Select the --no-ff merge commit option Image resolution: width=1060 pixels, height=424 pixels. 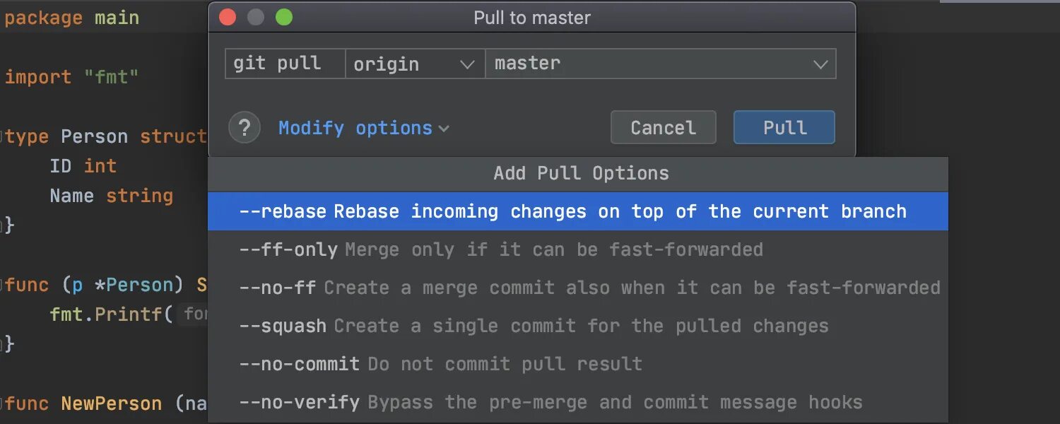click(x=589, y=288)
